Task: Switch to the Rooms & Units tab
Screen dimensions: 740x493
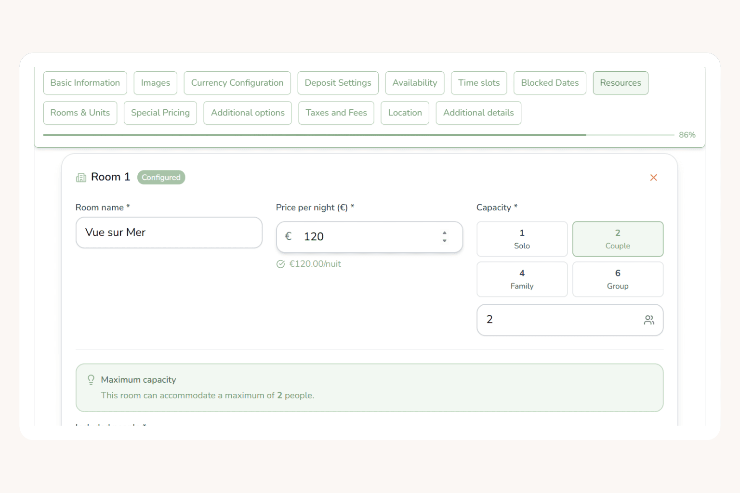Action: pos(80,113)
